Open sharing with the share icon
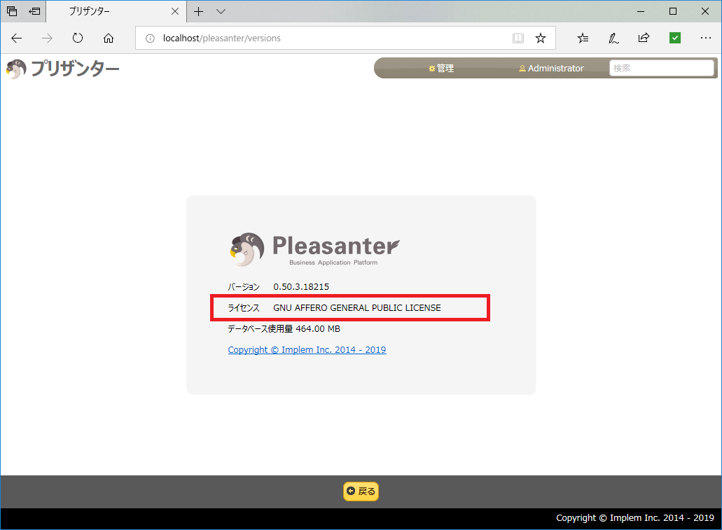The image size is (722, 530). tap(644, 39)
